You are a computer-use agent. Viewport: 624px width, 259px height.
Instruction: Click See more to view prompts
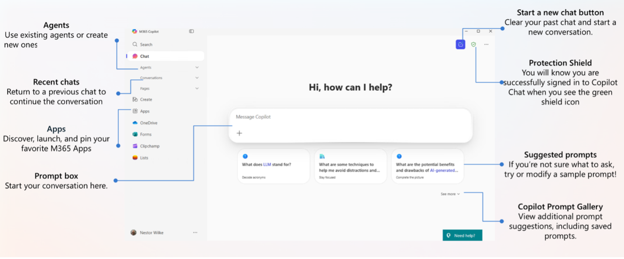450,194
